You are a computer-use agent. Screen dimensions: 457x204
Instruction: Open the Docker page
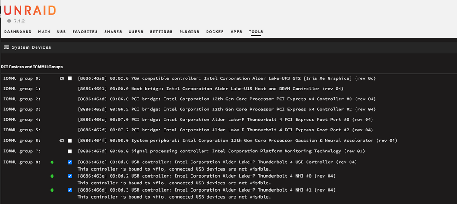(215, 32)
